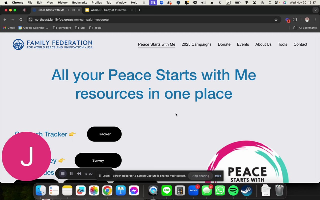This screenshot has width=320, height=200.
Task: Launch Calculator from the dock
Action: (180, 191)
